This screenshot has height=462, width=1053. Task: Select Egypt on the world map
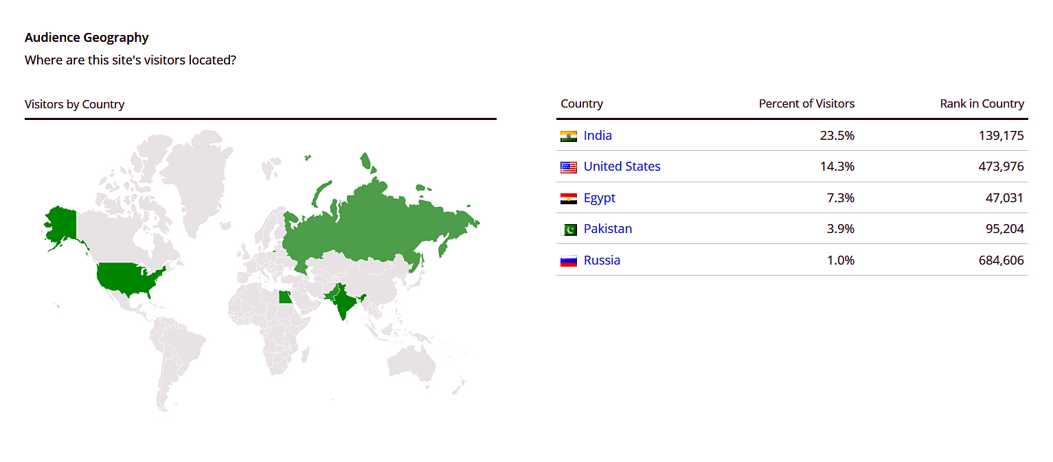click(x=284, y=297)
